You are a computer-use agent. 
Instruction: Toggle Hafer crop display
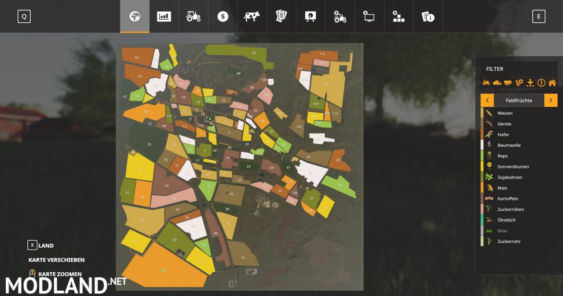pyautogui.click(x=519, y=135)
